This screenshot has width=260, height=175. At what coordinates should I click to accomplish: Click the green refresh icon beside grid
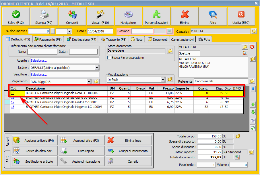[253, 128]
